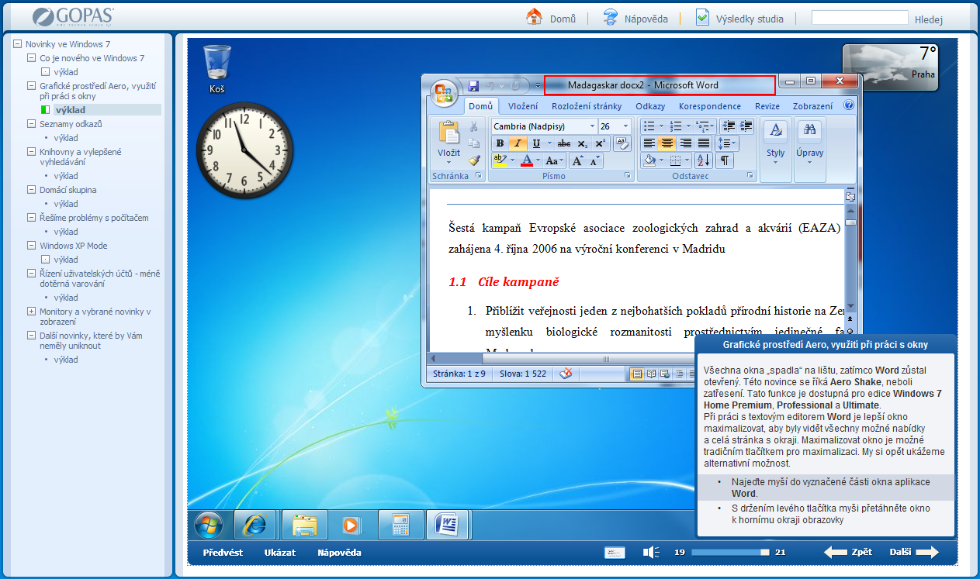Go back with the Zpět button
980x579 pixels.
click(x=848, y=553)
